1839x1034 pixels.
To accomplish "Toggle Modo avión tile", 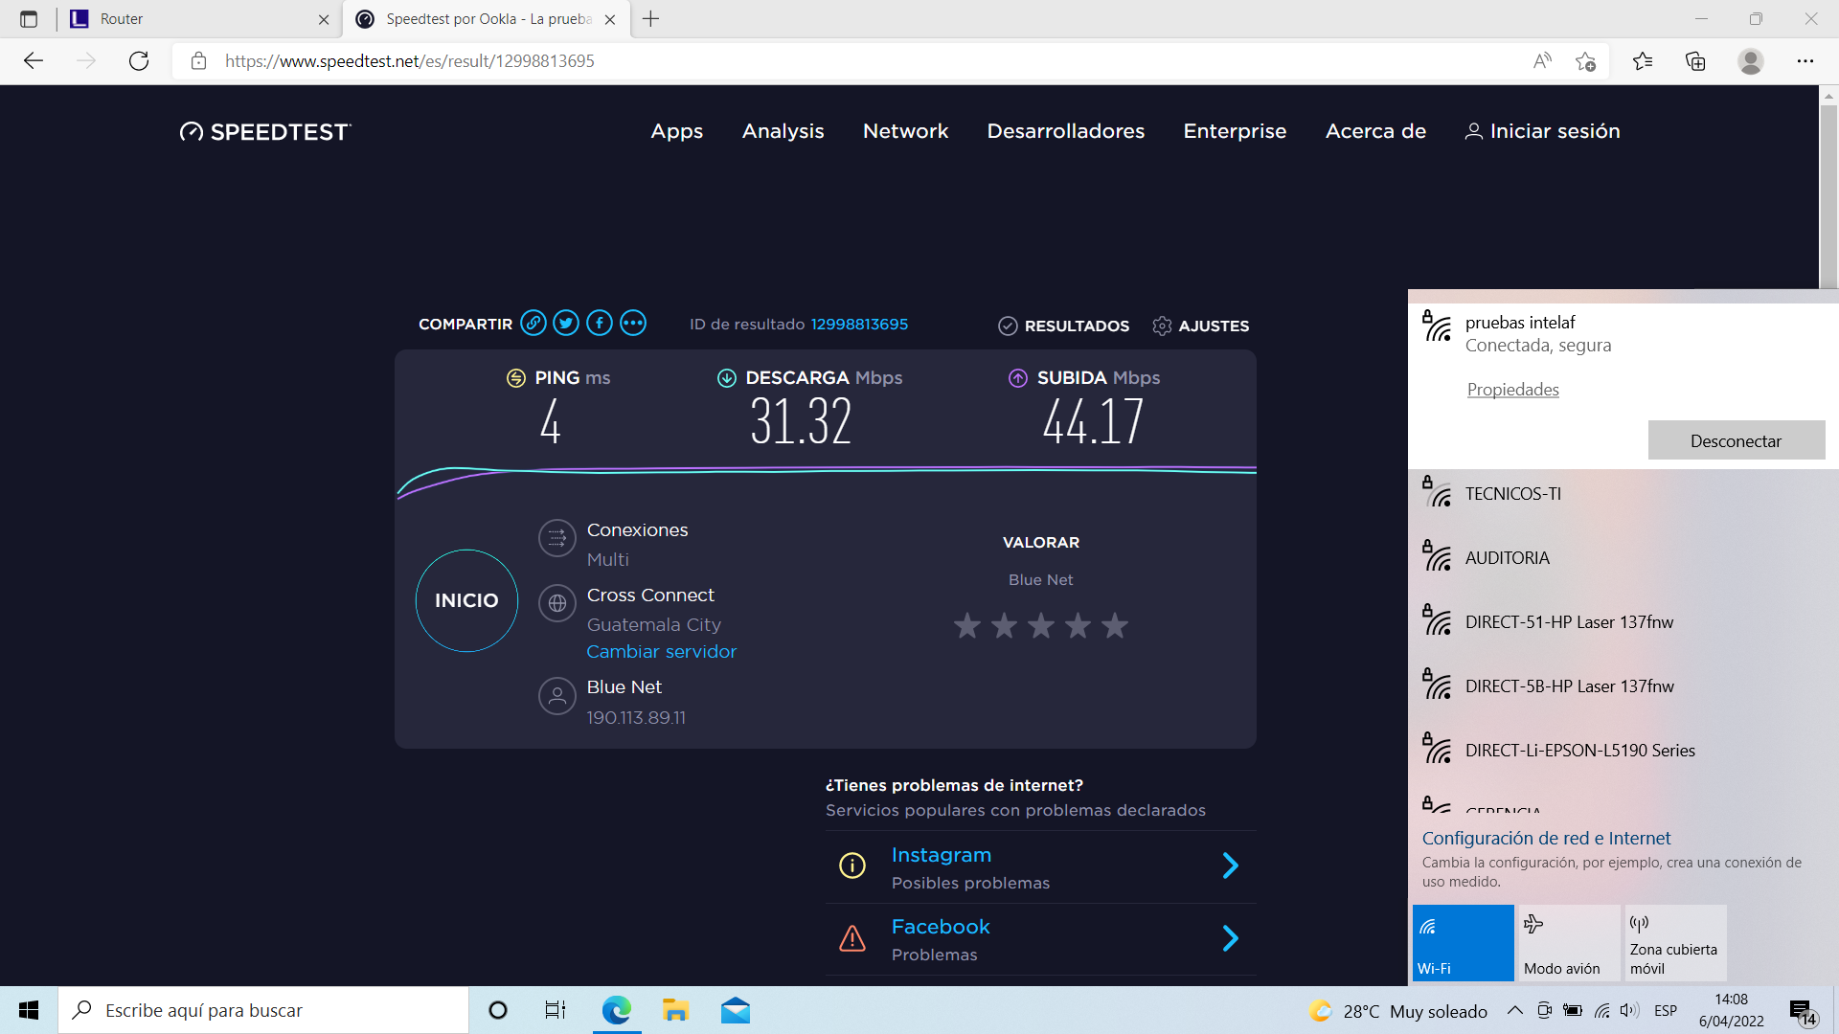I will coord(1568,942).
